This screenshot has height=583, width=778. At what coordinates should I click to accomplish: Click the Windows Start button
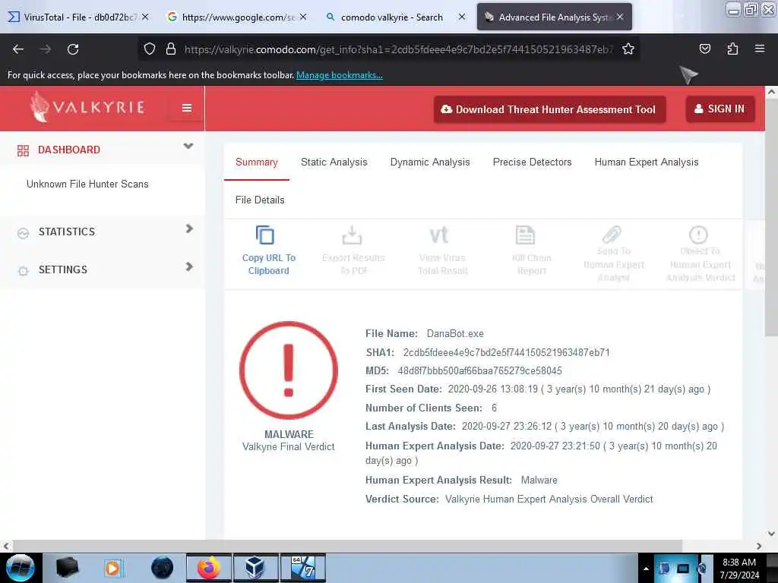20,568
